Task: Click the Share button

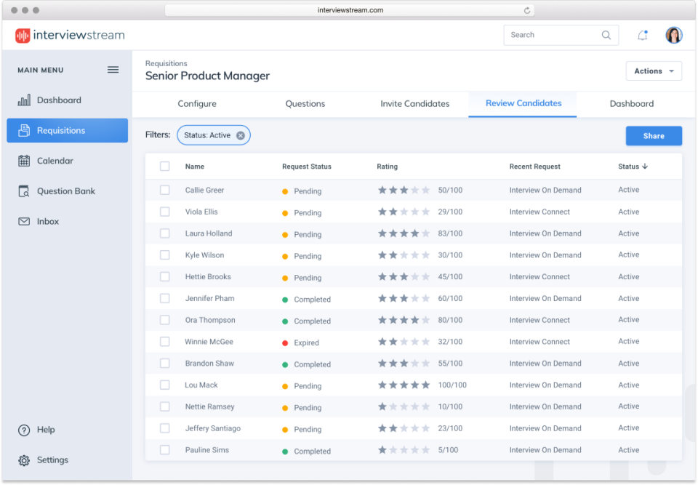Action: [653, 135]
